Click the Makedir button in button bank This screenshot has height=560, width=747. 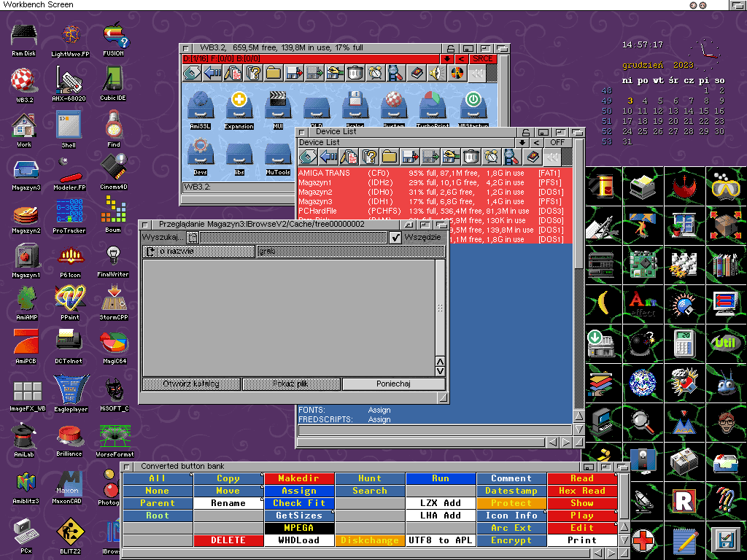click(x=298, y=478)
